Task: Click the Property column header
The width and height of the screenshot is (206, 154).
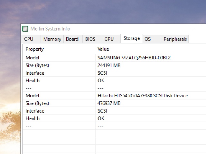Action: click(35, 49)
